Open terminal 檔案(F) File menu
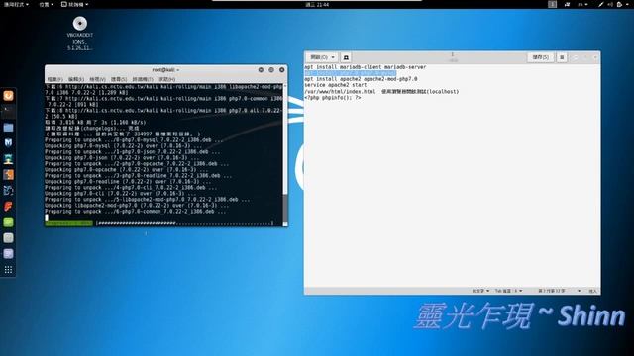 click(55, 79)
